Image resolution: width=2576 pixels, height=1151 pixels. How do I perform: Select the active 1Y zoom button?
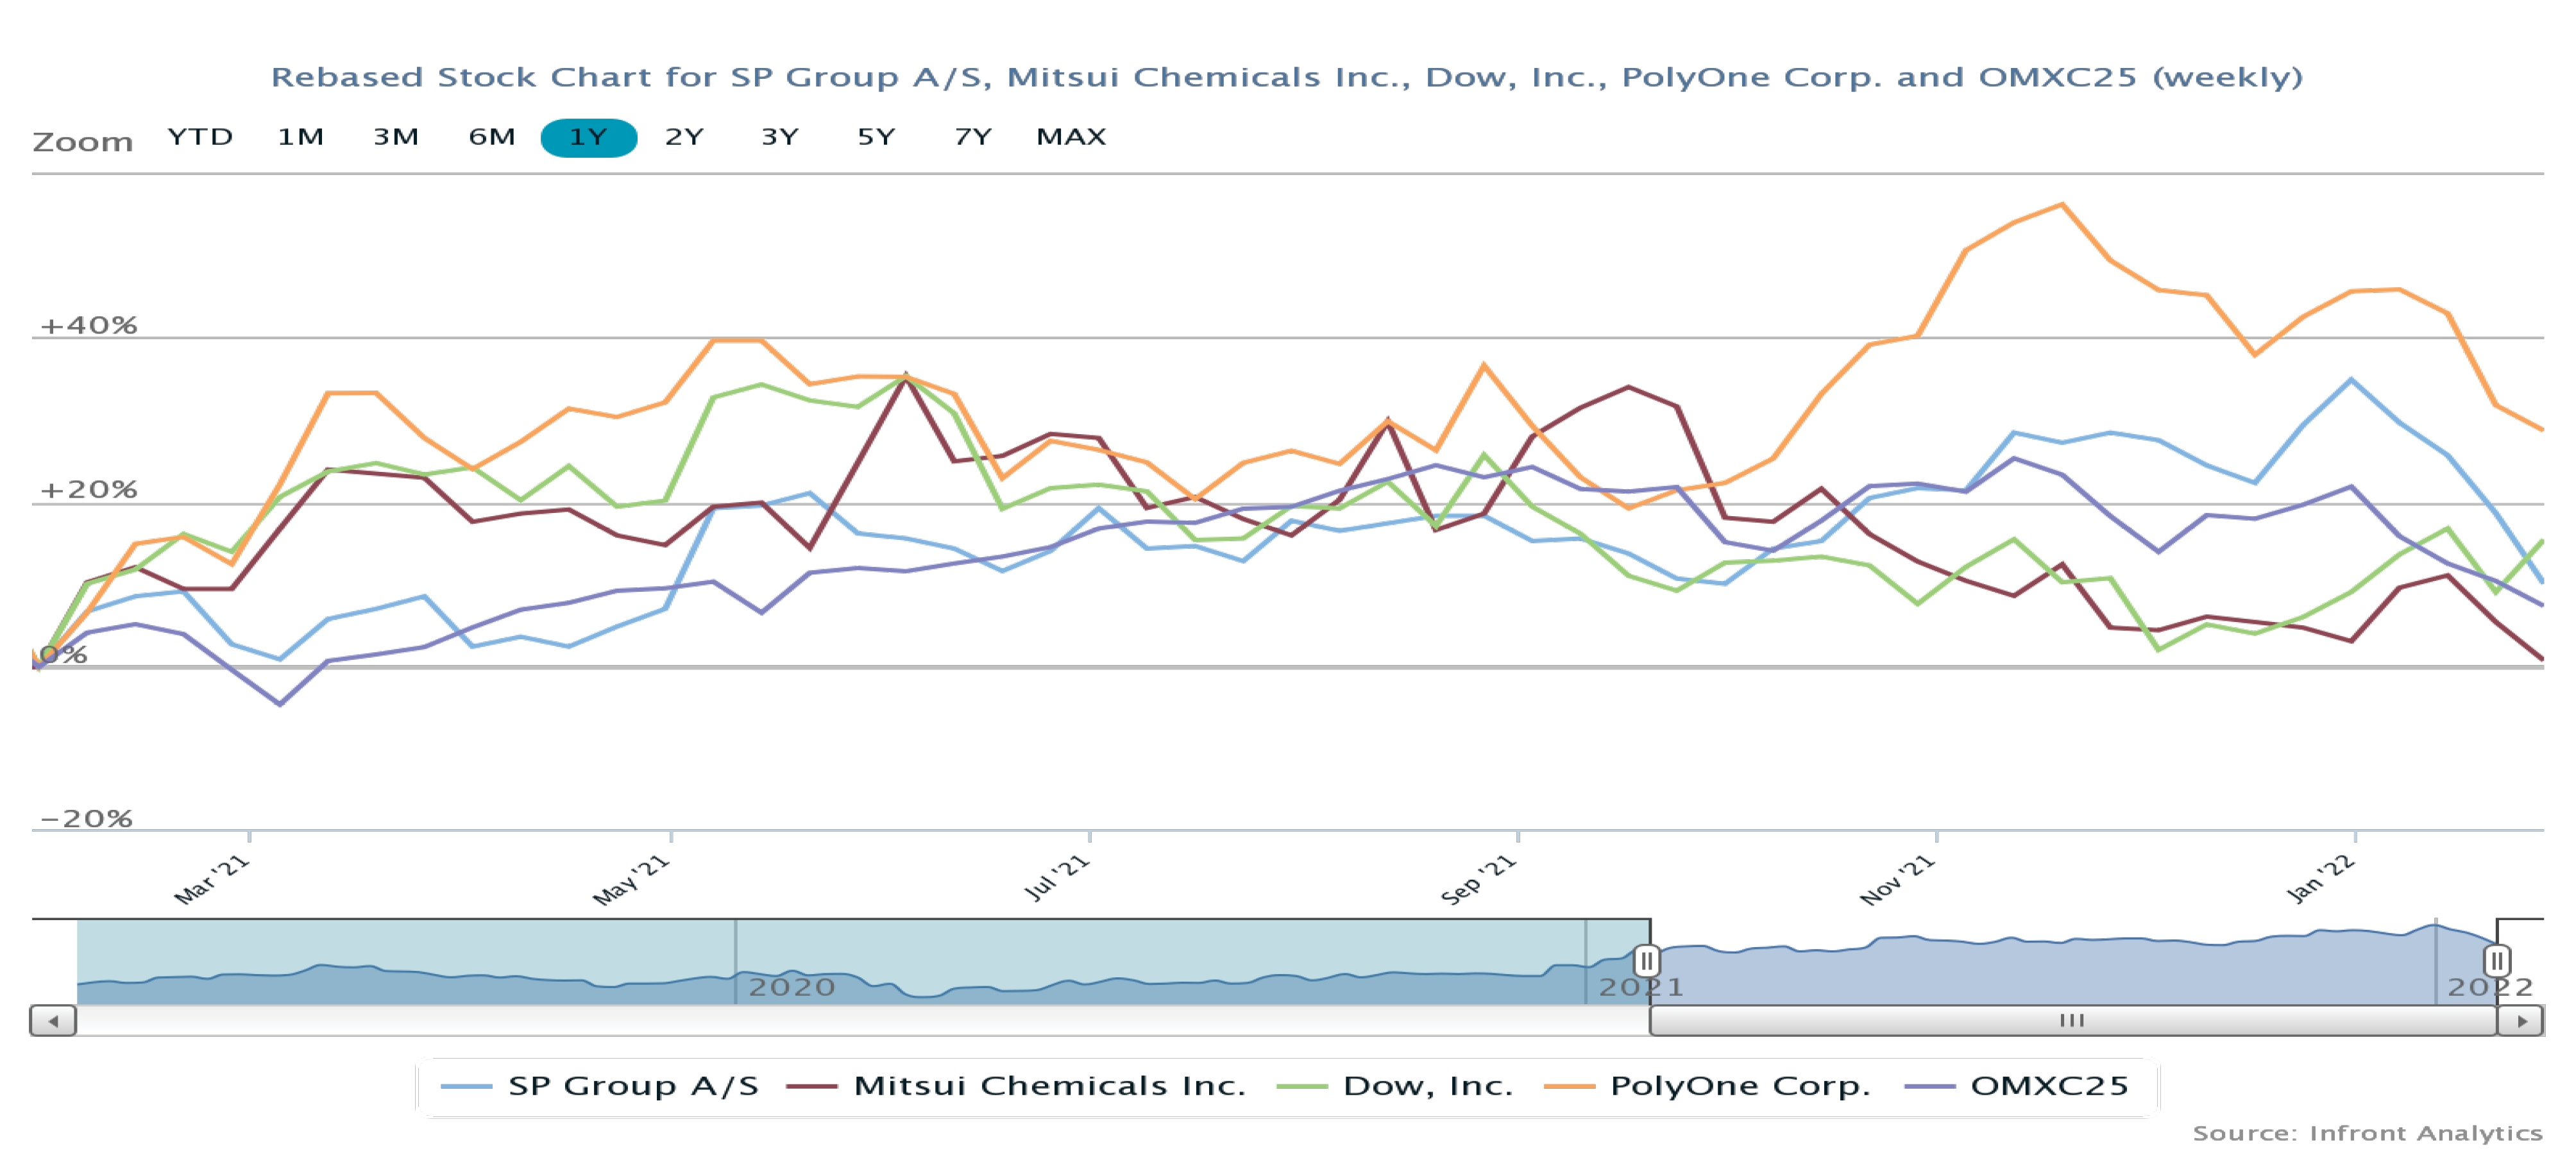point(588,137)
